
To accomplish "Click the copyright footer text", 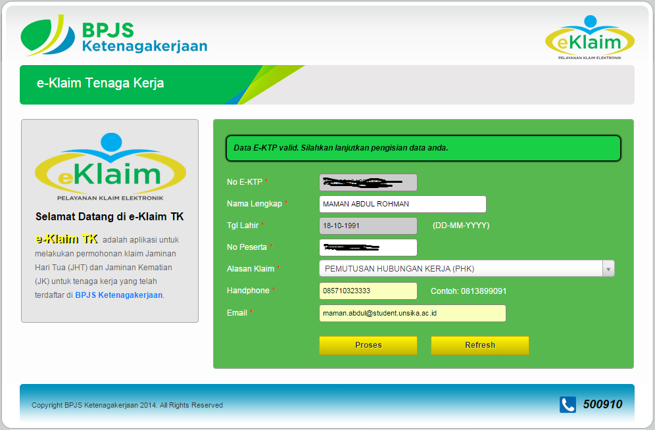I will point(127,406).
